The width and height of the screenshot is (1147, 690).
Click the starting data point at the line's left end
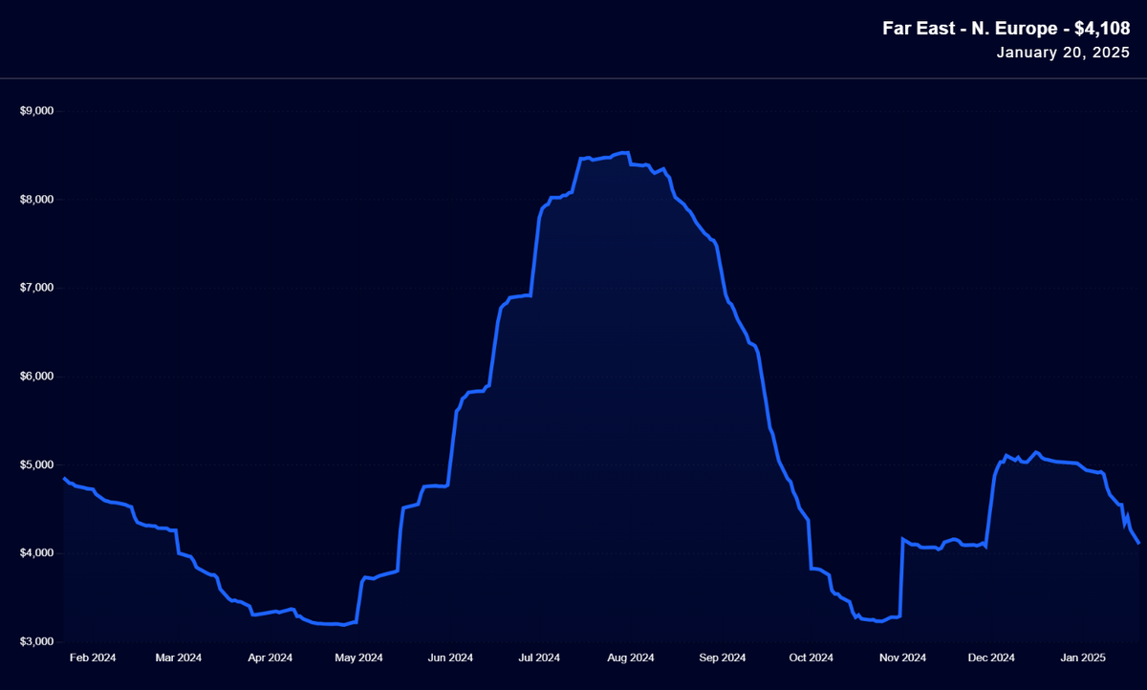pos(64,478)
